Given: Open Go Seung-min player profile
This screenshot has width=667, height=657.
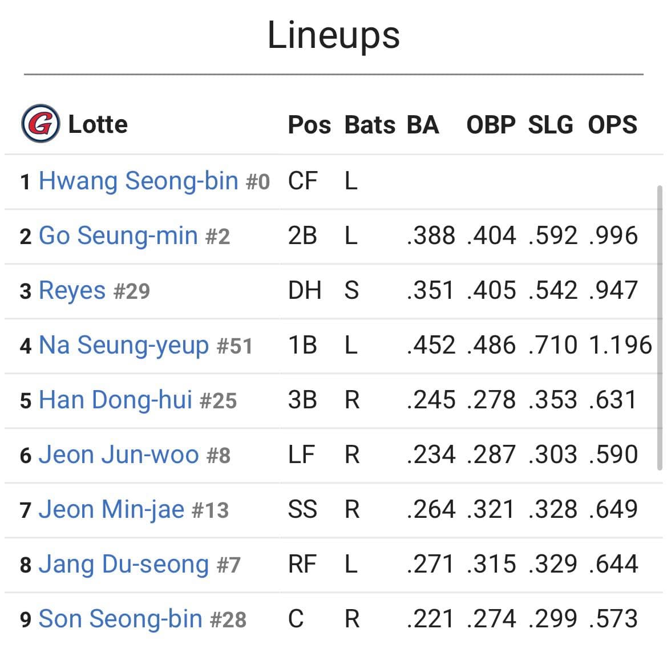Looking at the screenshot, I should 118,236.
